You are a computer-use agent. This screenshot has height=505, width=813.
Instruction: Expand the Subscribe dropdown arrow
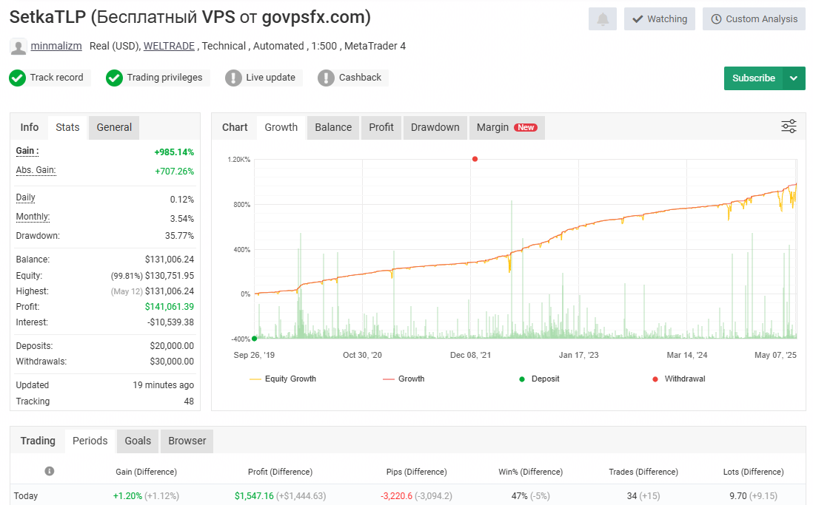pyautogui.click(x=794, y=78)
